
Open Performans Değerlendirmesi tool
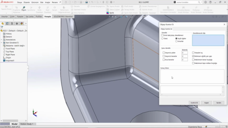pos(64,10)
